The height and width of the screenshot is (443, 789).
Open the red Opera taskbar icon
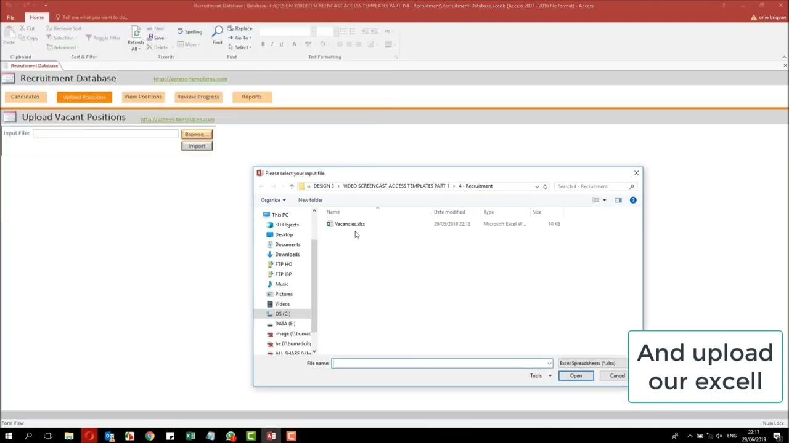[89, 436]
